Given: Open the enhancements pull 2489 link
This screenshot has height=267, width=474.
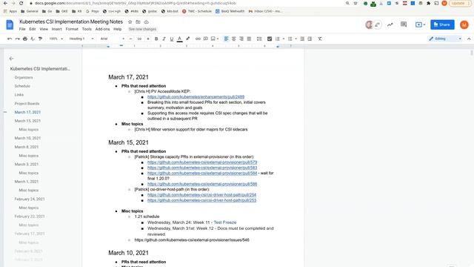Looking at the screenshot, I should [196, 97].
